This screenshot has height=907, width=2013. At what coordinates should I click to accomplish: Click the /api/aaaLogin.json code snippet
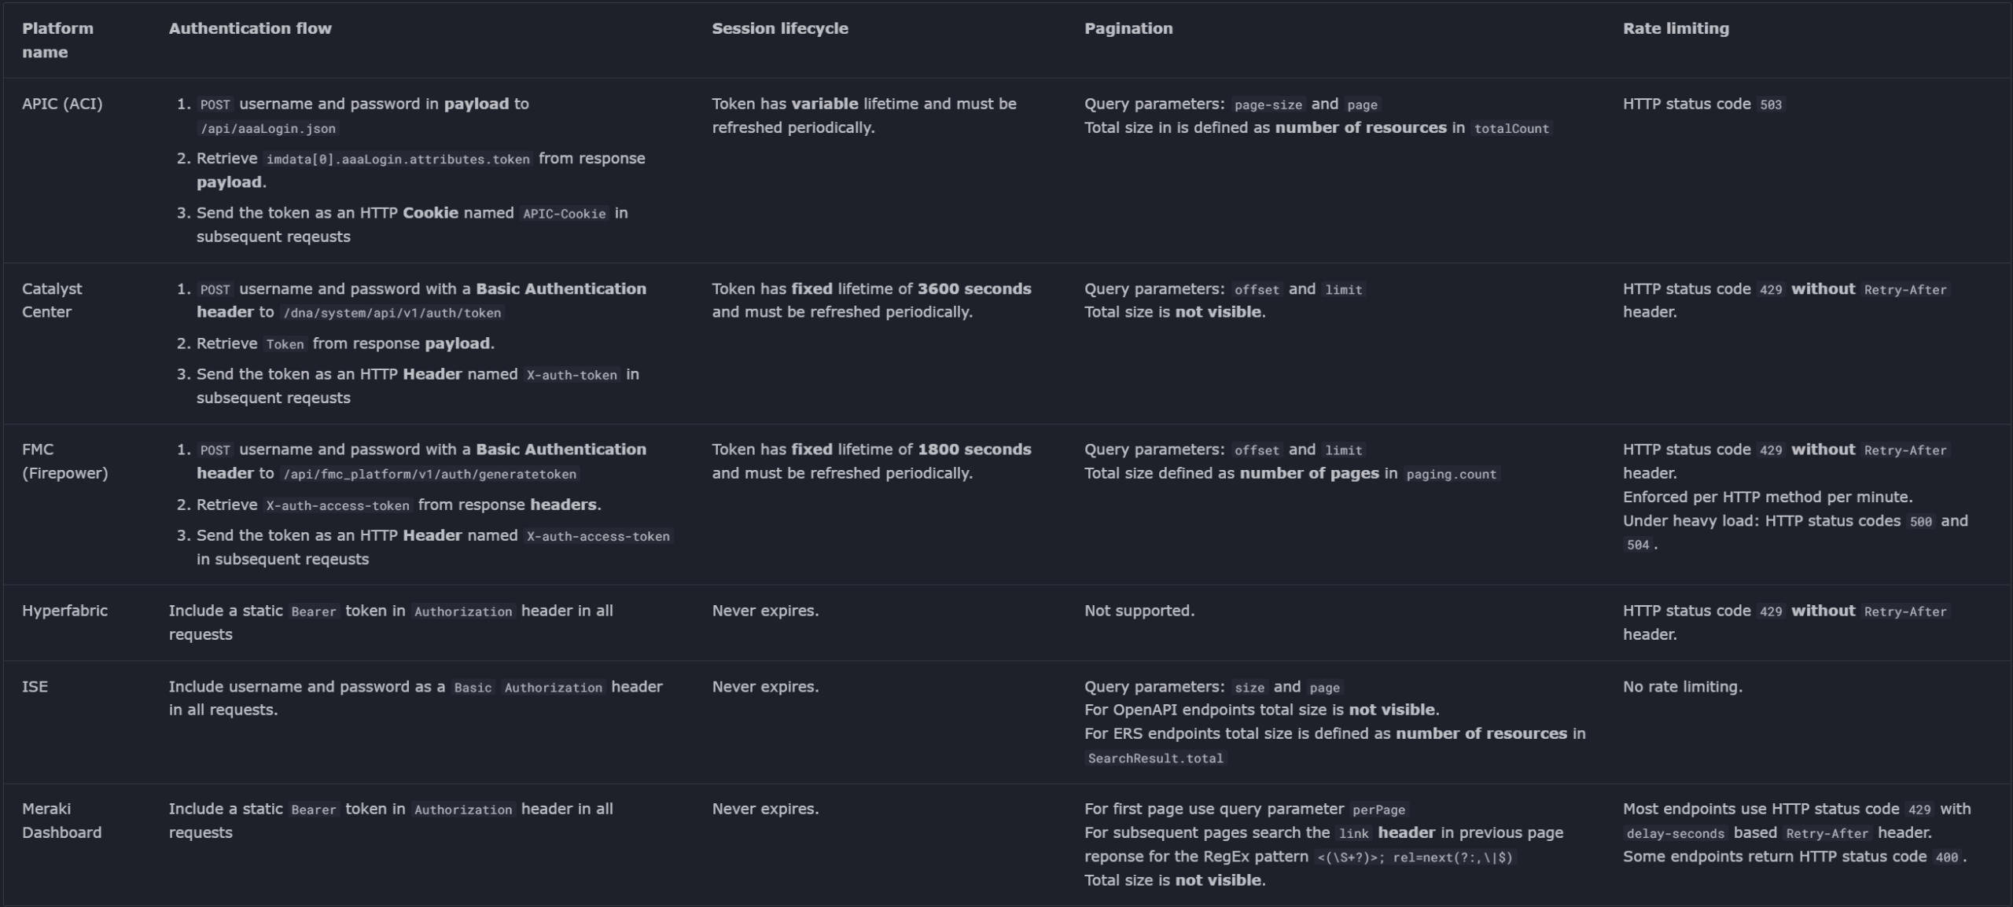(x=267, y=129)
